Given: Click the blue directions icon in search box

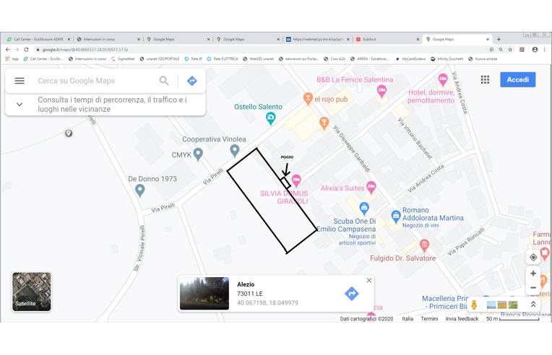Looking at the screenshot, I should (x=191, y=81).
